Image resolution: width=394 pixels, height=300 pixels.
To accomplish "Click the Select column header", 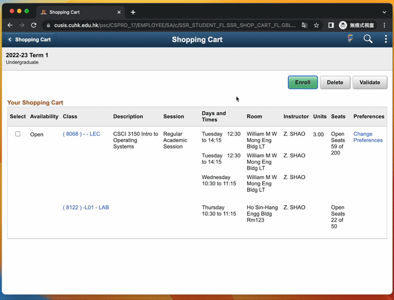I will pos(18,116).
